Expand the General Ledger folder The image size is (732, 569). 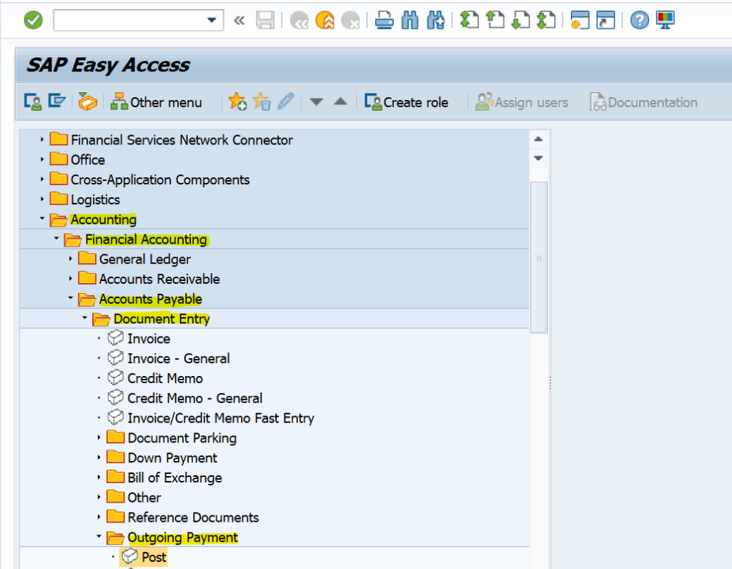pyautogui.click(x=70, y=259)
